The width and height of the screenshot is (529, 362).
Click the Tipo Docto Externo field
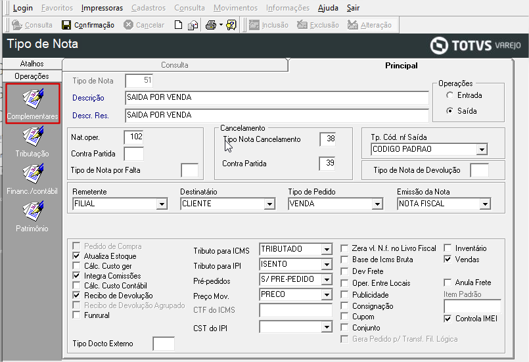[164, 344]
